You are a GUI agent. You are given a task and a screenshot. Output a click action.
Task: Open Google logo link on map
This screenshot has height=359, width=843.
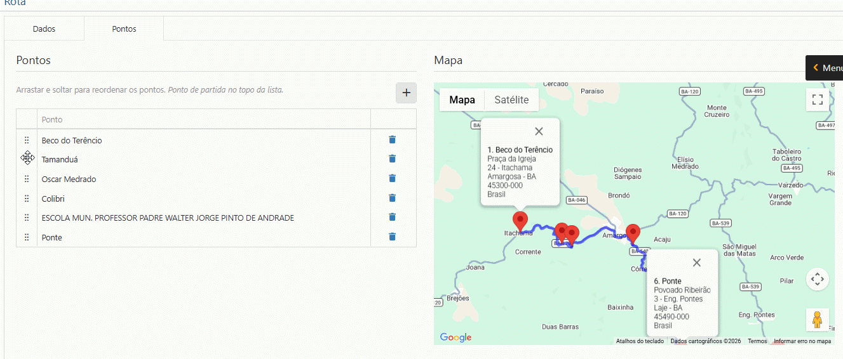(455, 337)
